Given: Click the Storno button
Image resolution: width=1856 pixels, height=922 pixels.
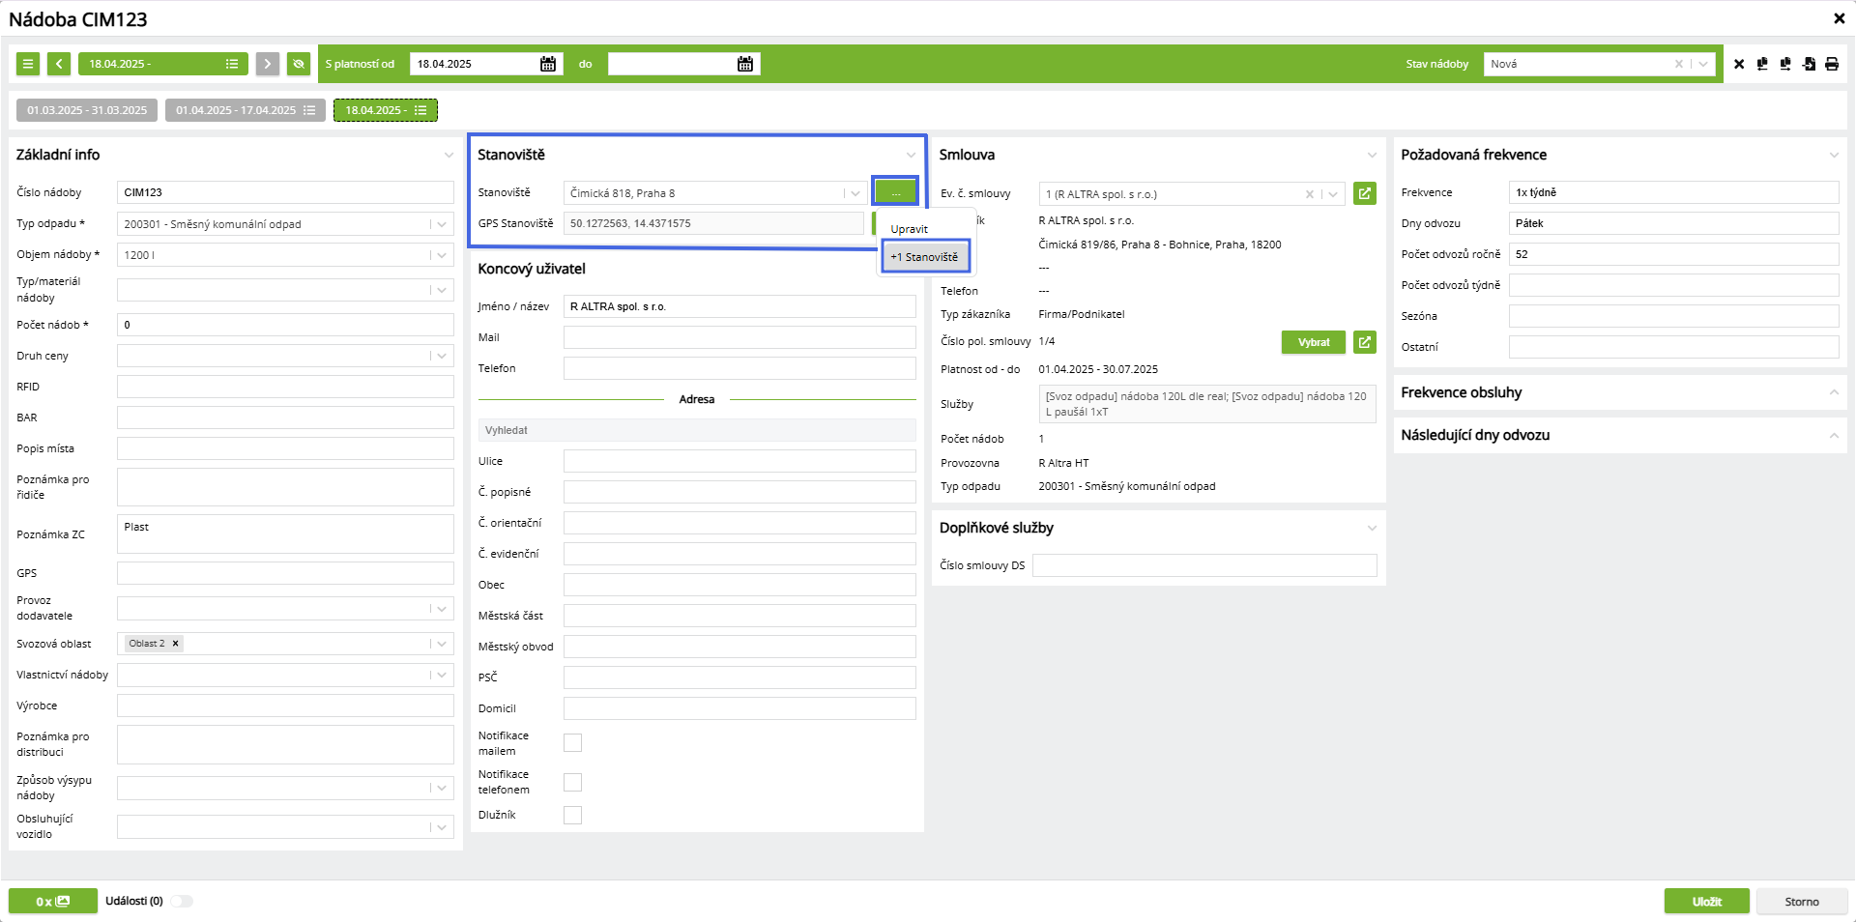Looking at the screenshot, I should pyautogui.click(x=1801, y=902).
